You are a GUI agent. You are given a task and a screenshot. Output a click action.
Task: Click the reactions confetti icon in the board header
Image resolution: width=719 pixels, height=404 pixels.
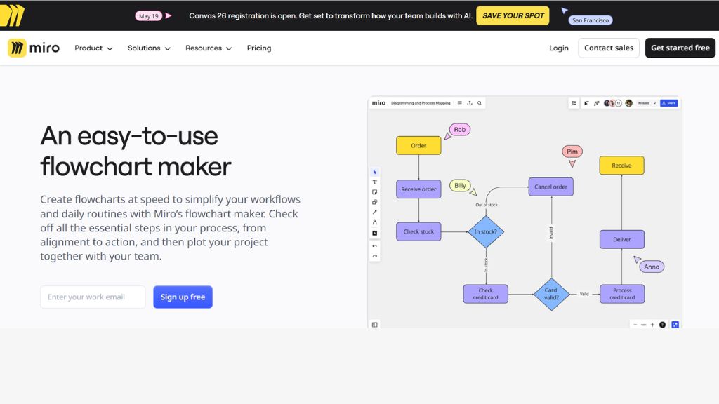coord(597,103)
